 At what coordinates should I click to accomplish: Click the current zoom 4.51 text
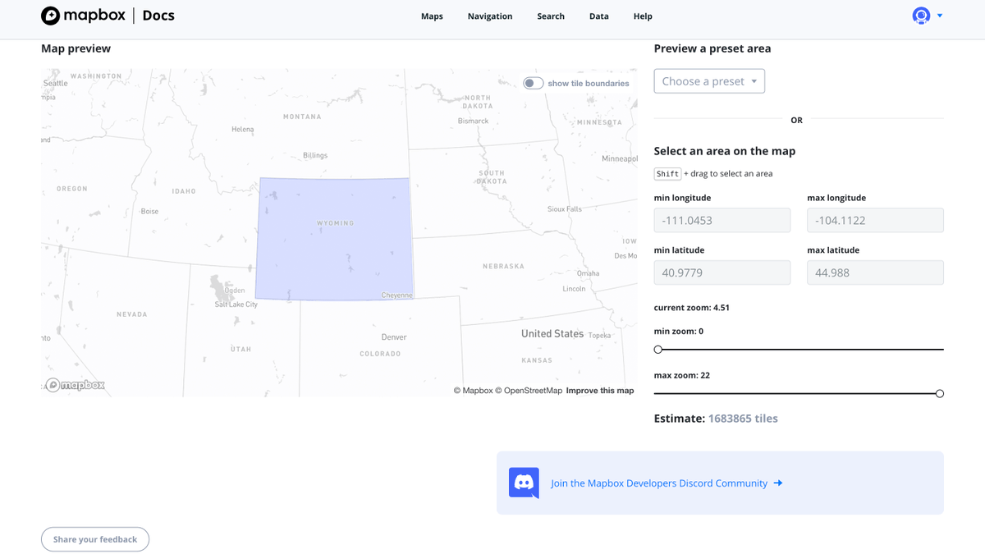[x=692, y=308]
